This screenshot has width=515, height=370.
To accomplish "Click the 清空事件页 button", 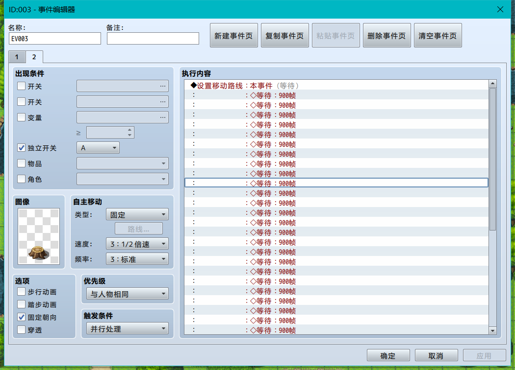I will [x=438, y=35].
